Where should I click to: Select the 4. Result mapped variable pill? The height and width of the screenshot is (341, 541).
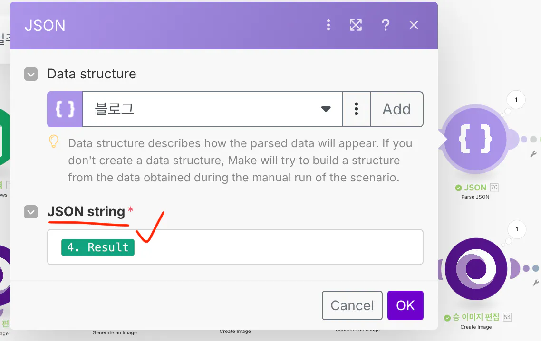(x=98, y=247)
